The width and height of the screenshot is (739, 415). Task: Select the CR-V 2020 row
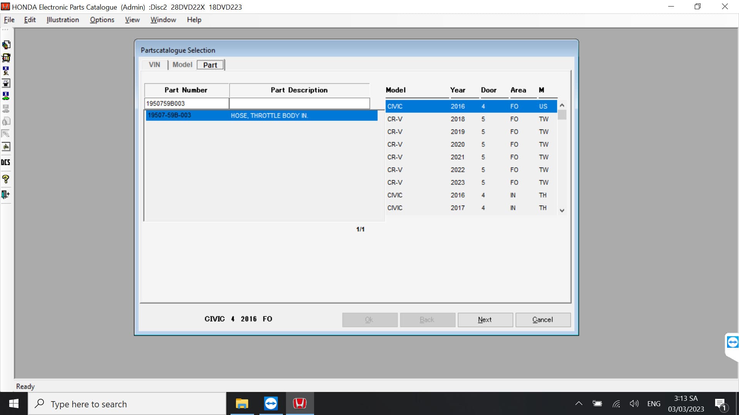471,144
